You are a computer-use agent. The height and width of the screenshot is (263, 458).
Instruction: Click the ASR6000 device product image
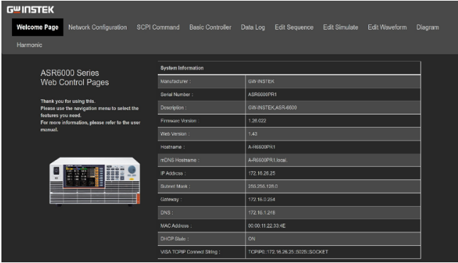pos(95,181)
